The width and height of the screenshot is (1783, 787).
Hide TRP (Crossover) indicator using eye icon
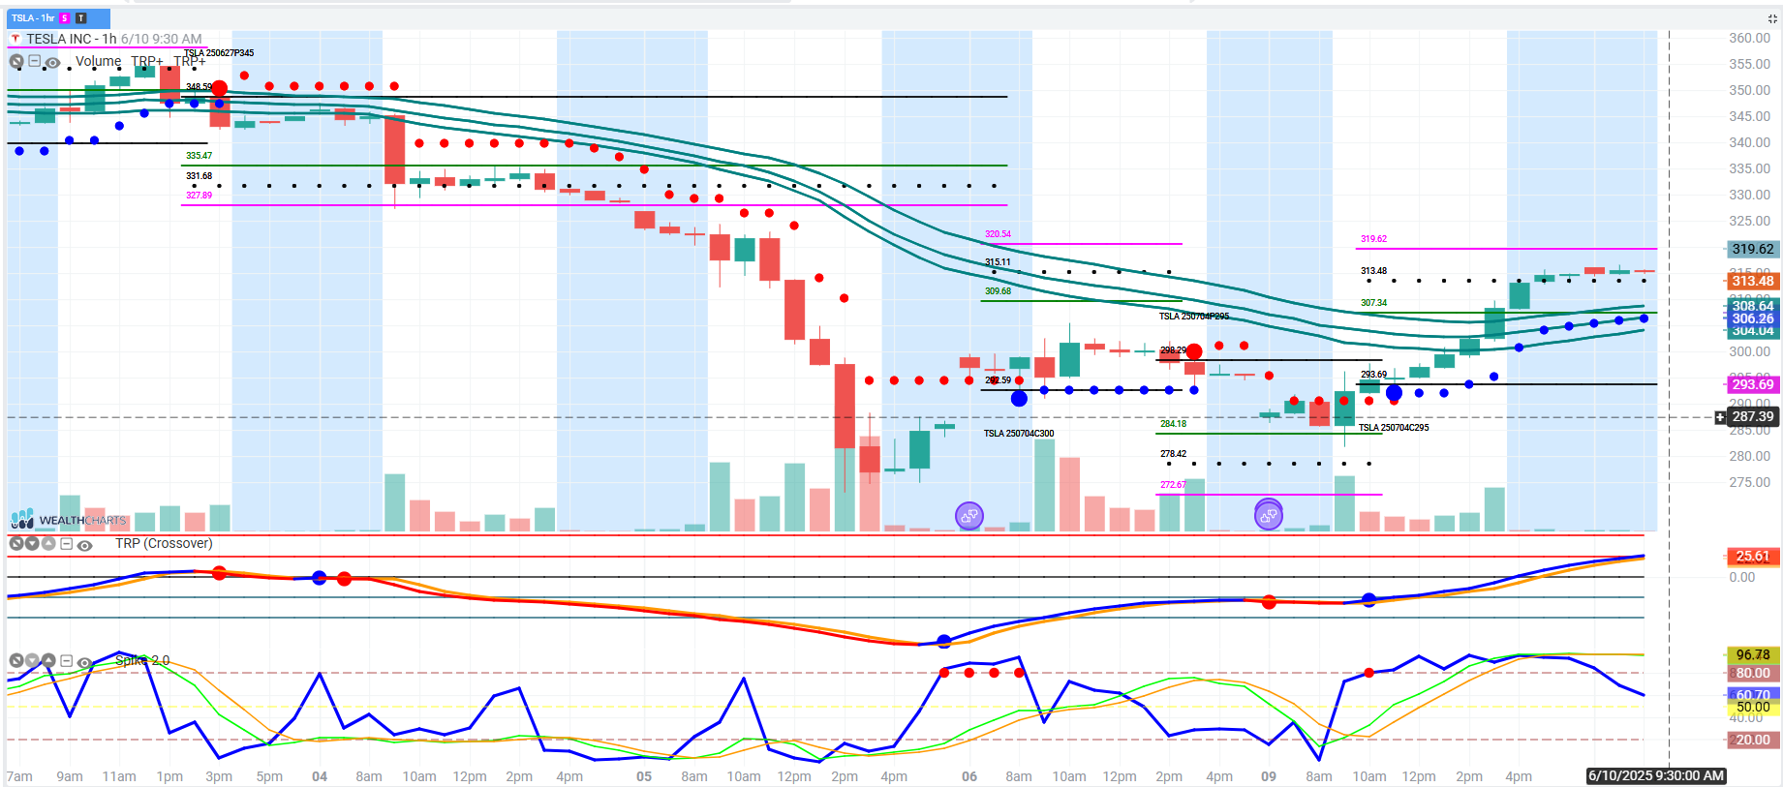pos(85,545)
